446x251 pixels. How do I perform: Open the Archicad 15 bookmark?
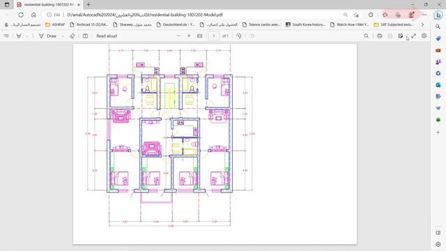tap(89, 25)
